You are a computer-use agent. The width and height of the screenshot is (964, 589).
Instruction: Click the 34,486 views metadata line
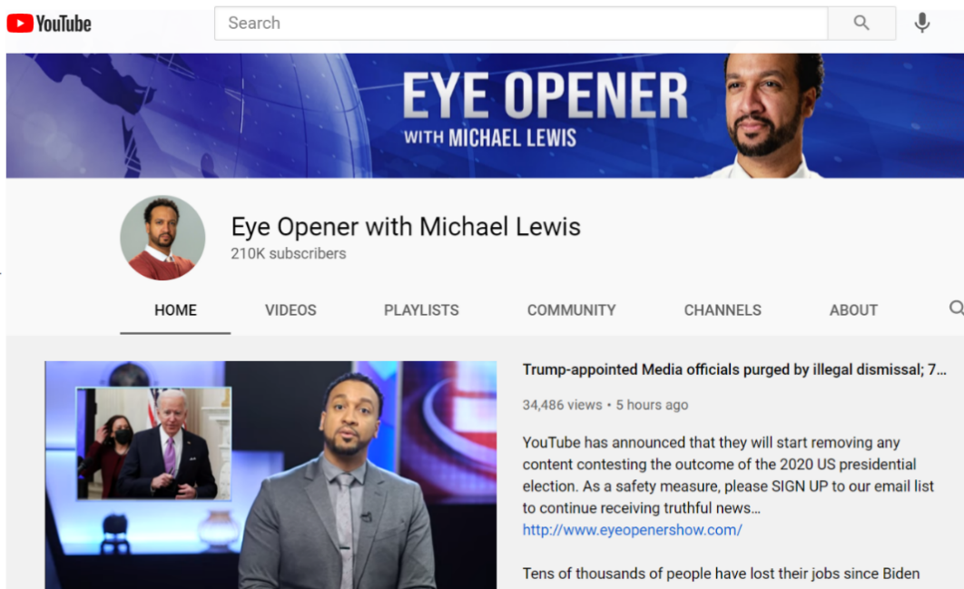[x=605, y=405]
